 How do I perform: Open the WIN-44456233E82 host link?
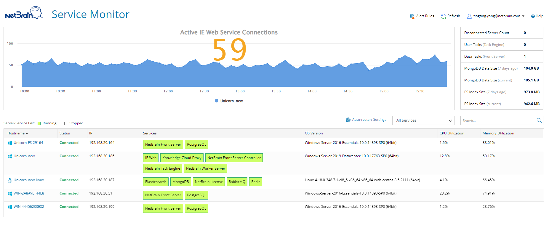pyautogui.click(x=29, y=207)
